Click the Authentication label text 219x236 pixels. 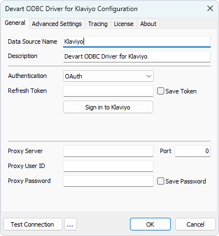[27, 76]
